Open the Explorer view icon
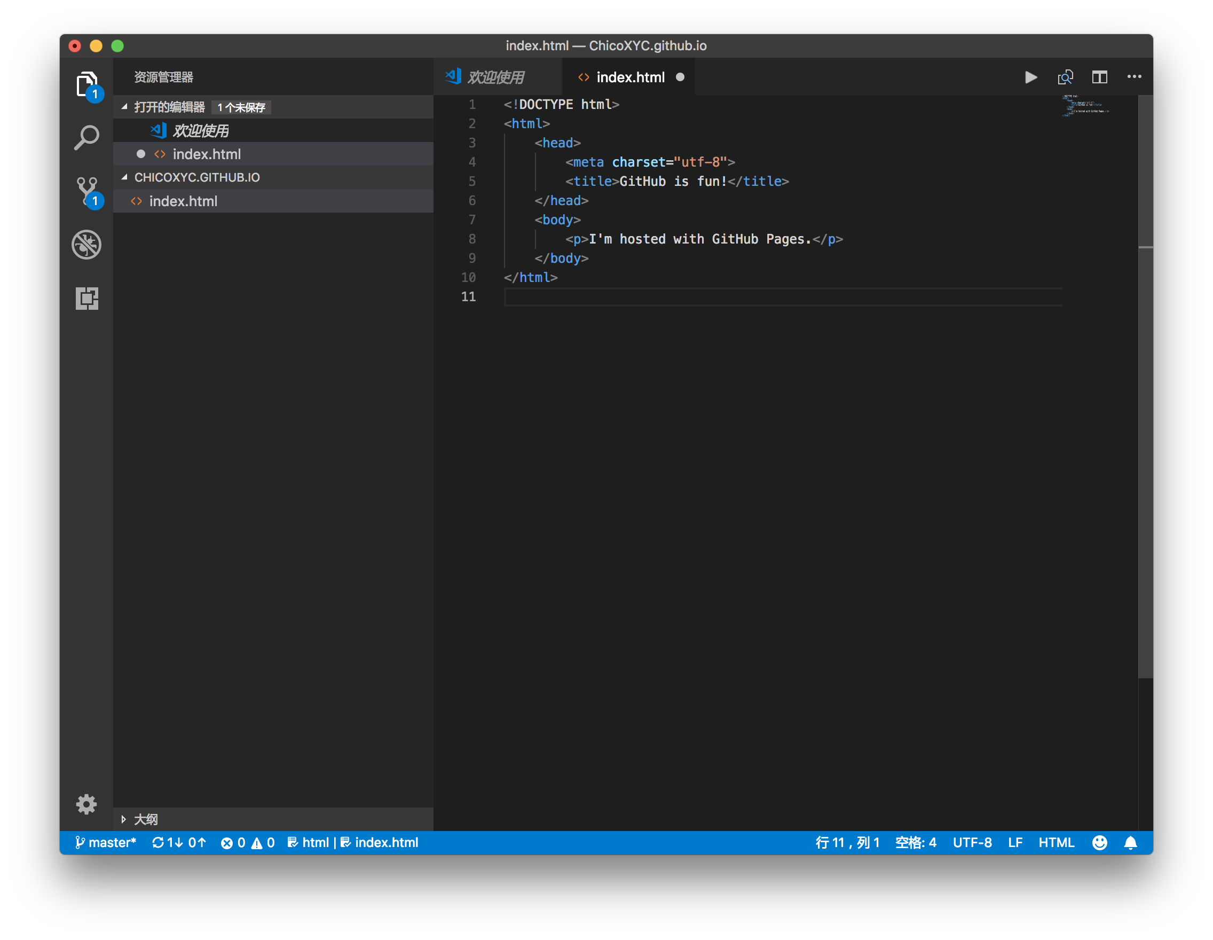Screen dimensions: 1213x940 [86, 84]
